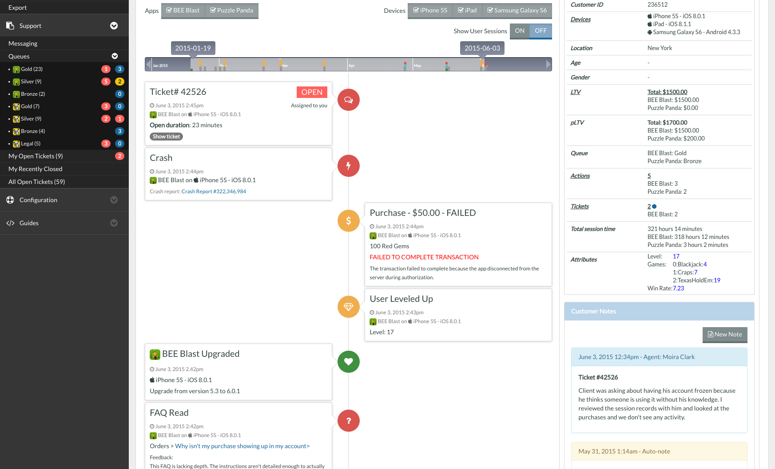Image resolution: width=775 pixels, height=469 pixels.
Task: Open My Recently Closed tickets
Action: [64, 169]
